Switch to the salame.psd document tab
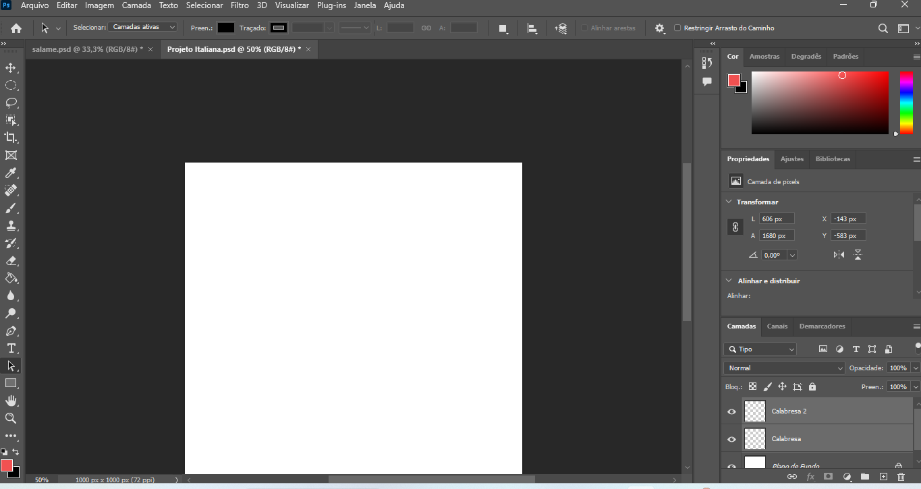The height and width of the screenshot is (489, 921). [x=87, y=50]
